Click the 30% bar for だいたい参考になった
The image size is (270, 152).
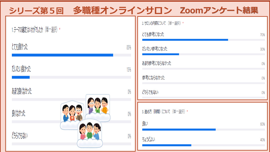tap(161, 54)
